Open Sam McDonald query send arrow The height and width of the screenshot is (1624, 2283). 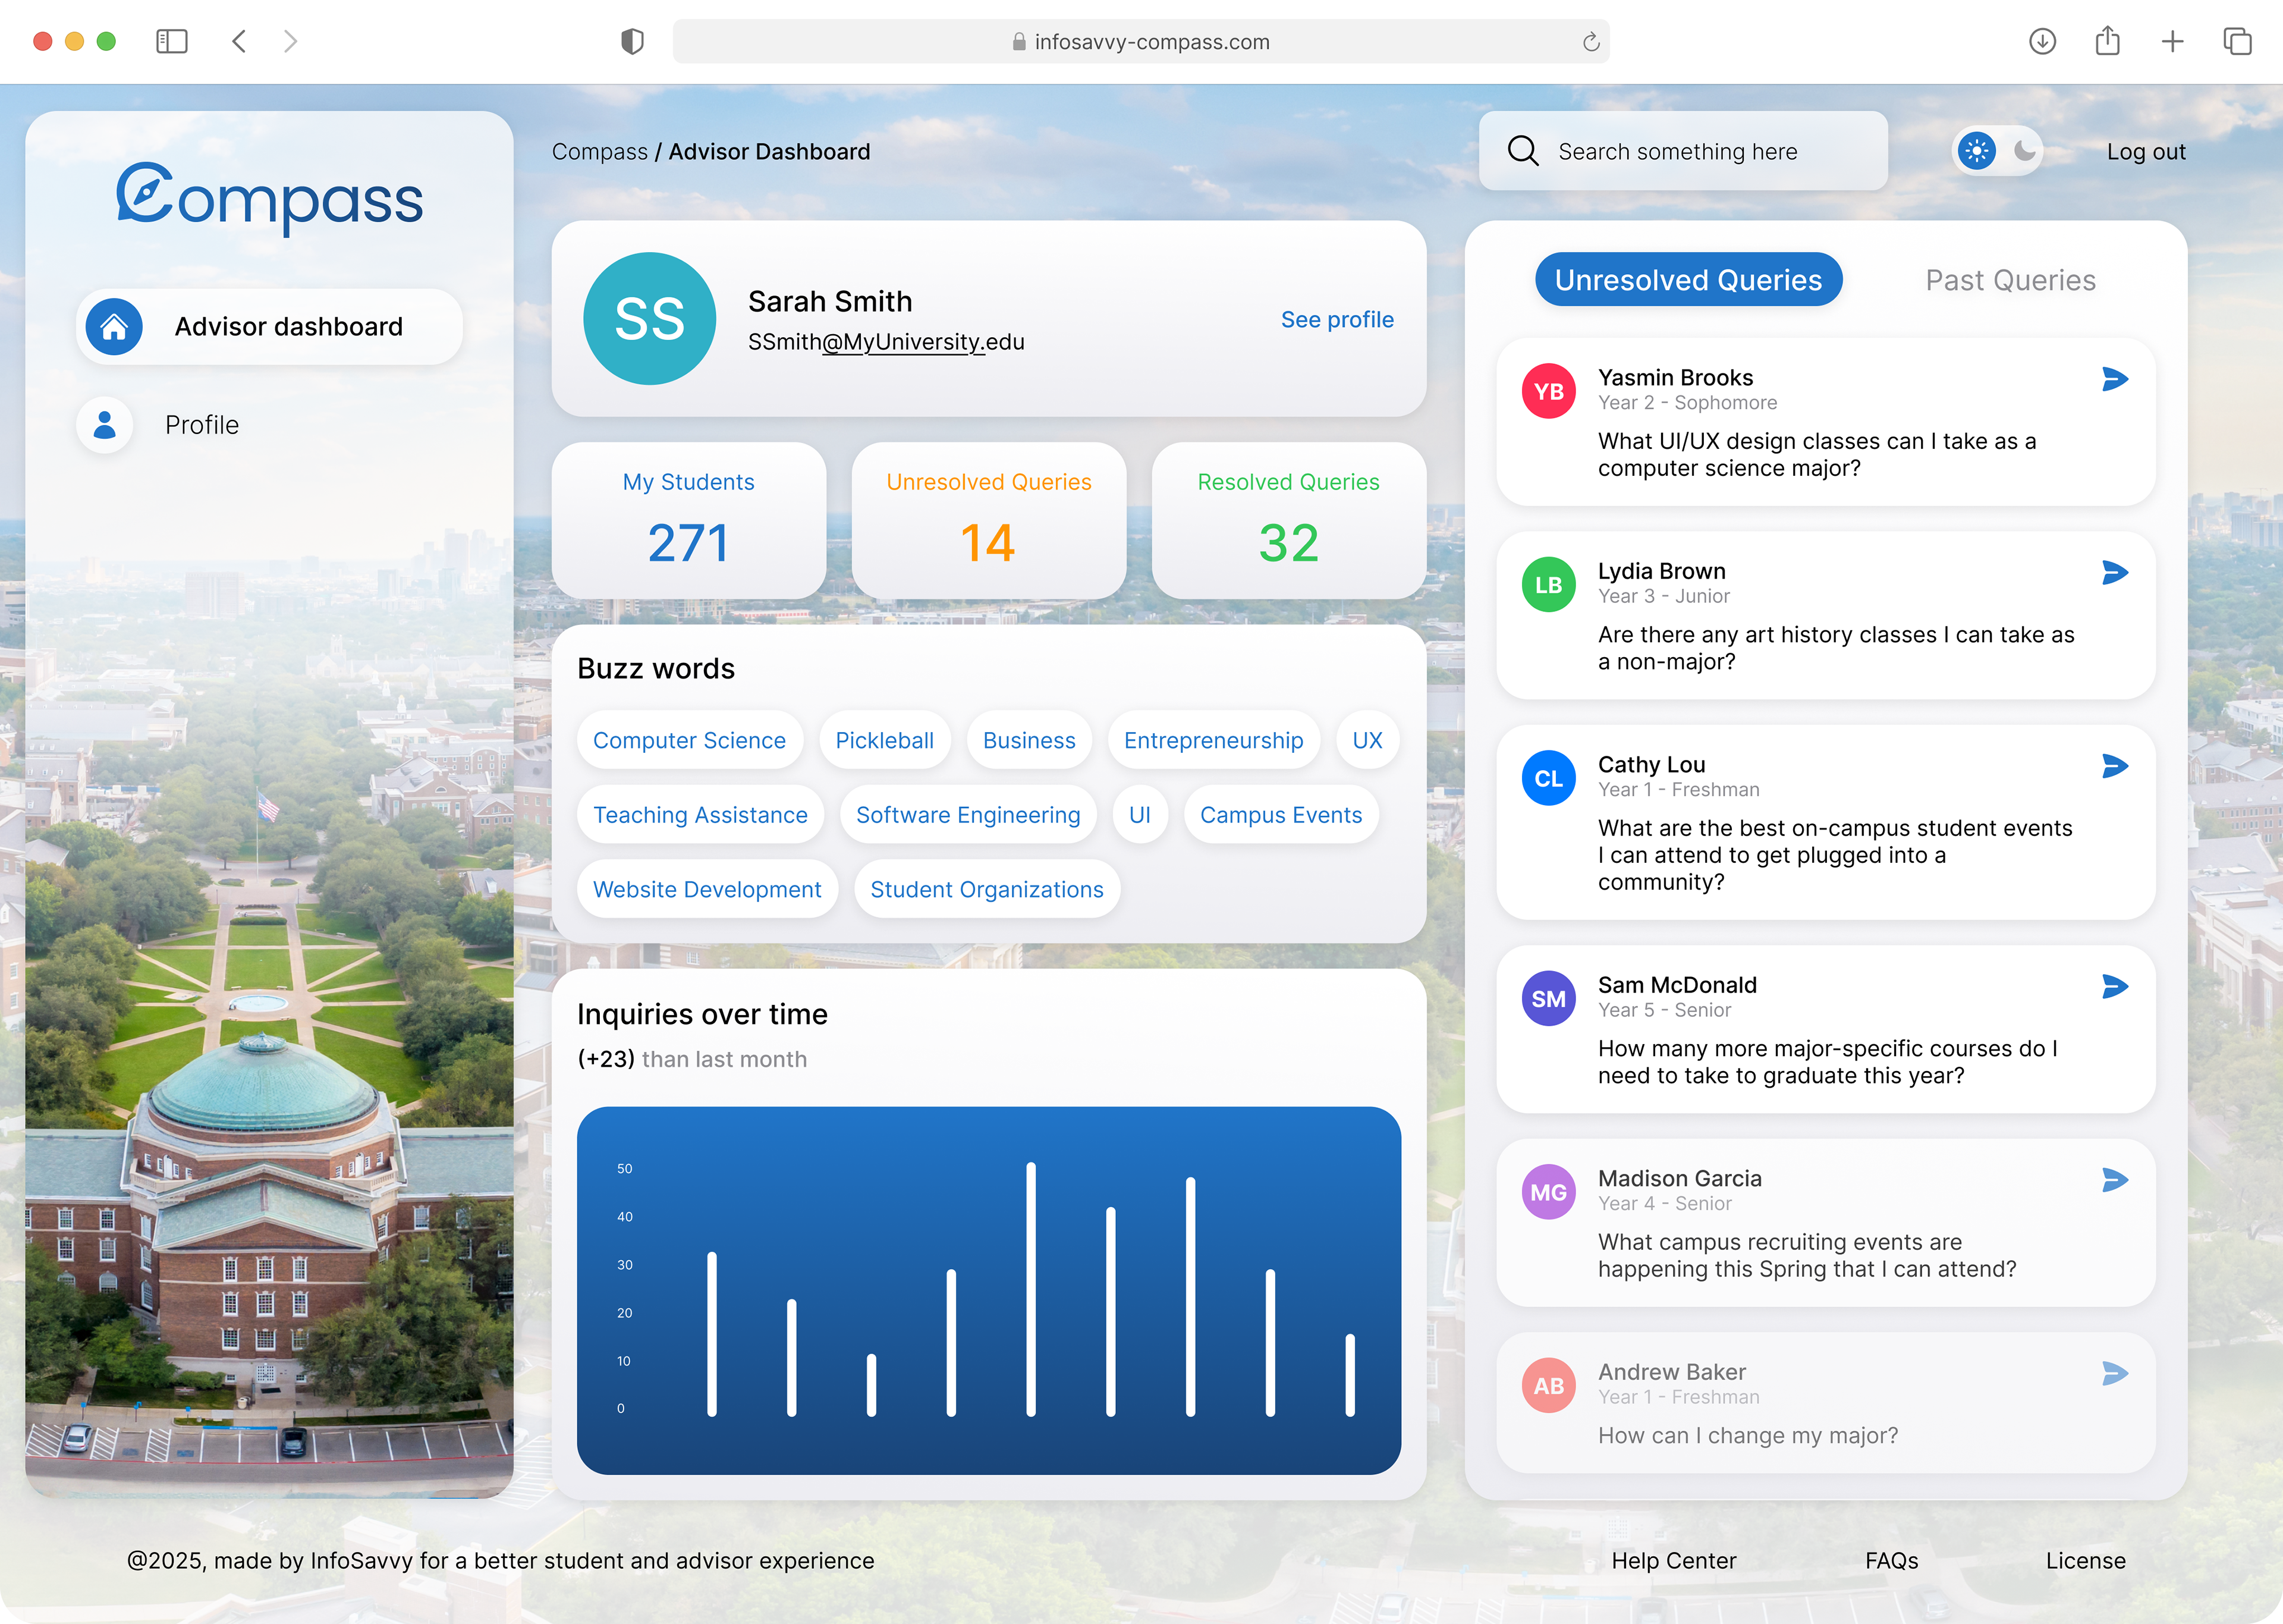click(x=2115, y=986)
